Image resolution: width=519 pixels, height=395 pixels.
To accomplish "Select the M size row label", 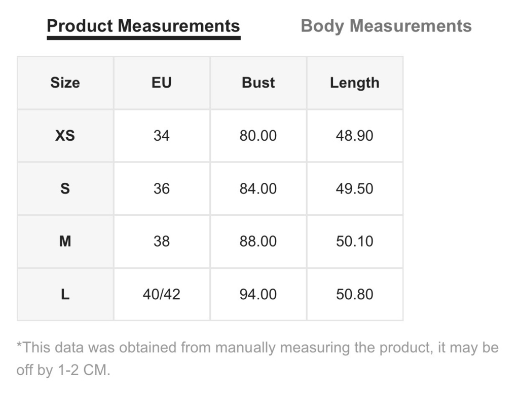I will (65, 241).
